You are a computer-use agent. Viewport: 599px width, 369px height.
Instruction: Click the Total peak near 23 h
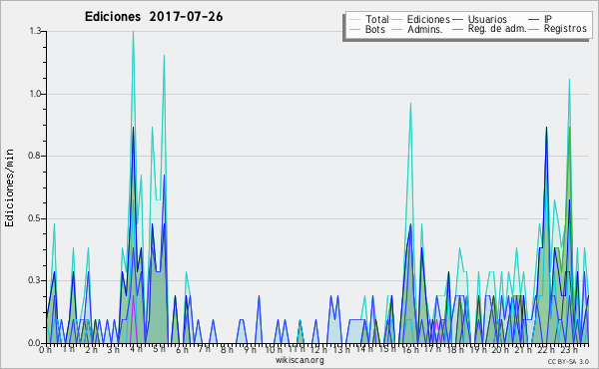[570, 81]
